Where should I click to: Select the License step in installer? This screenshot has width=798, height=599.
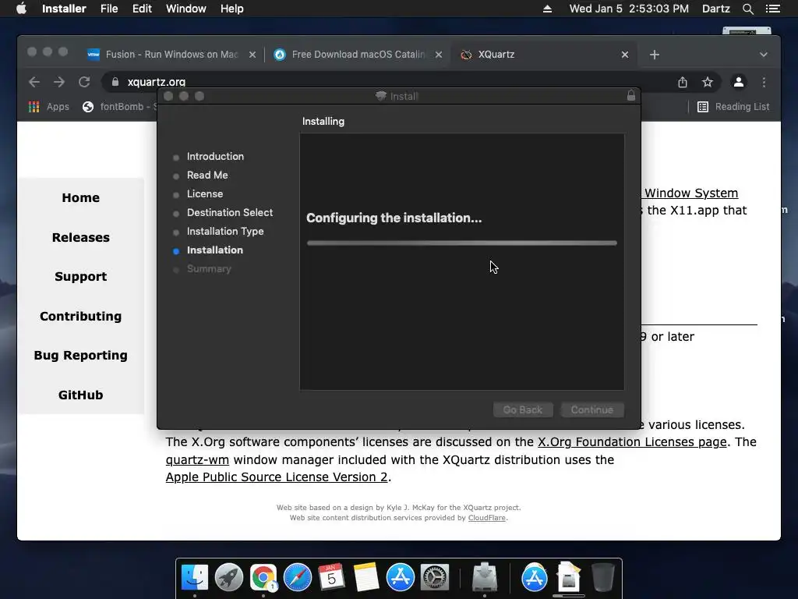[205, 194]
